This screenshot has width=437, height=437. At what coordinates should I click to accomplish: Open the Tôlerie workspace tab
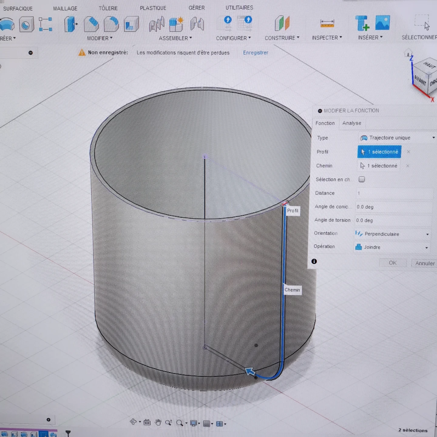pos(108,8)
